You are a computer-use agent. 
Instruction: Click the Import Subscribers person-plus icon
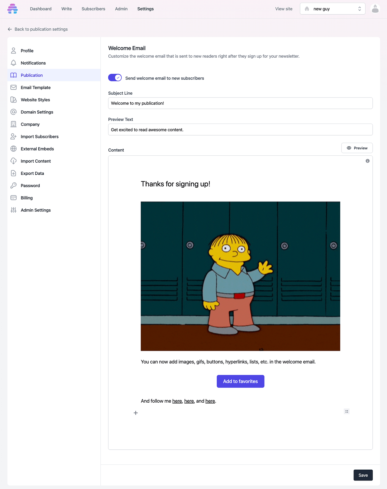coord(14,136)
